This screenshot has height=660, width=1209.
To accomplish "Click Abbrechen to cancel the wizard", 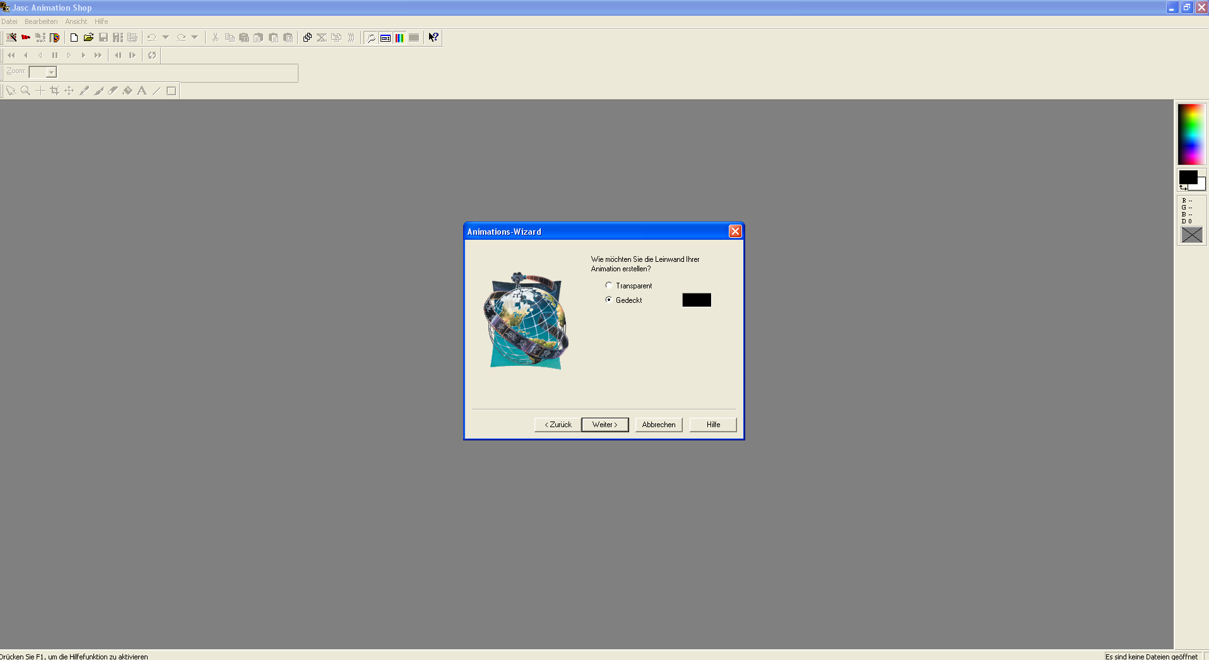I will (x=658, y=425).
